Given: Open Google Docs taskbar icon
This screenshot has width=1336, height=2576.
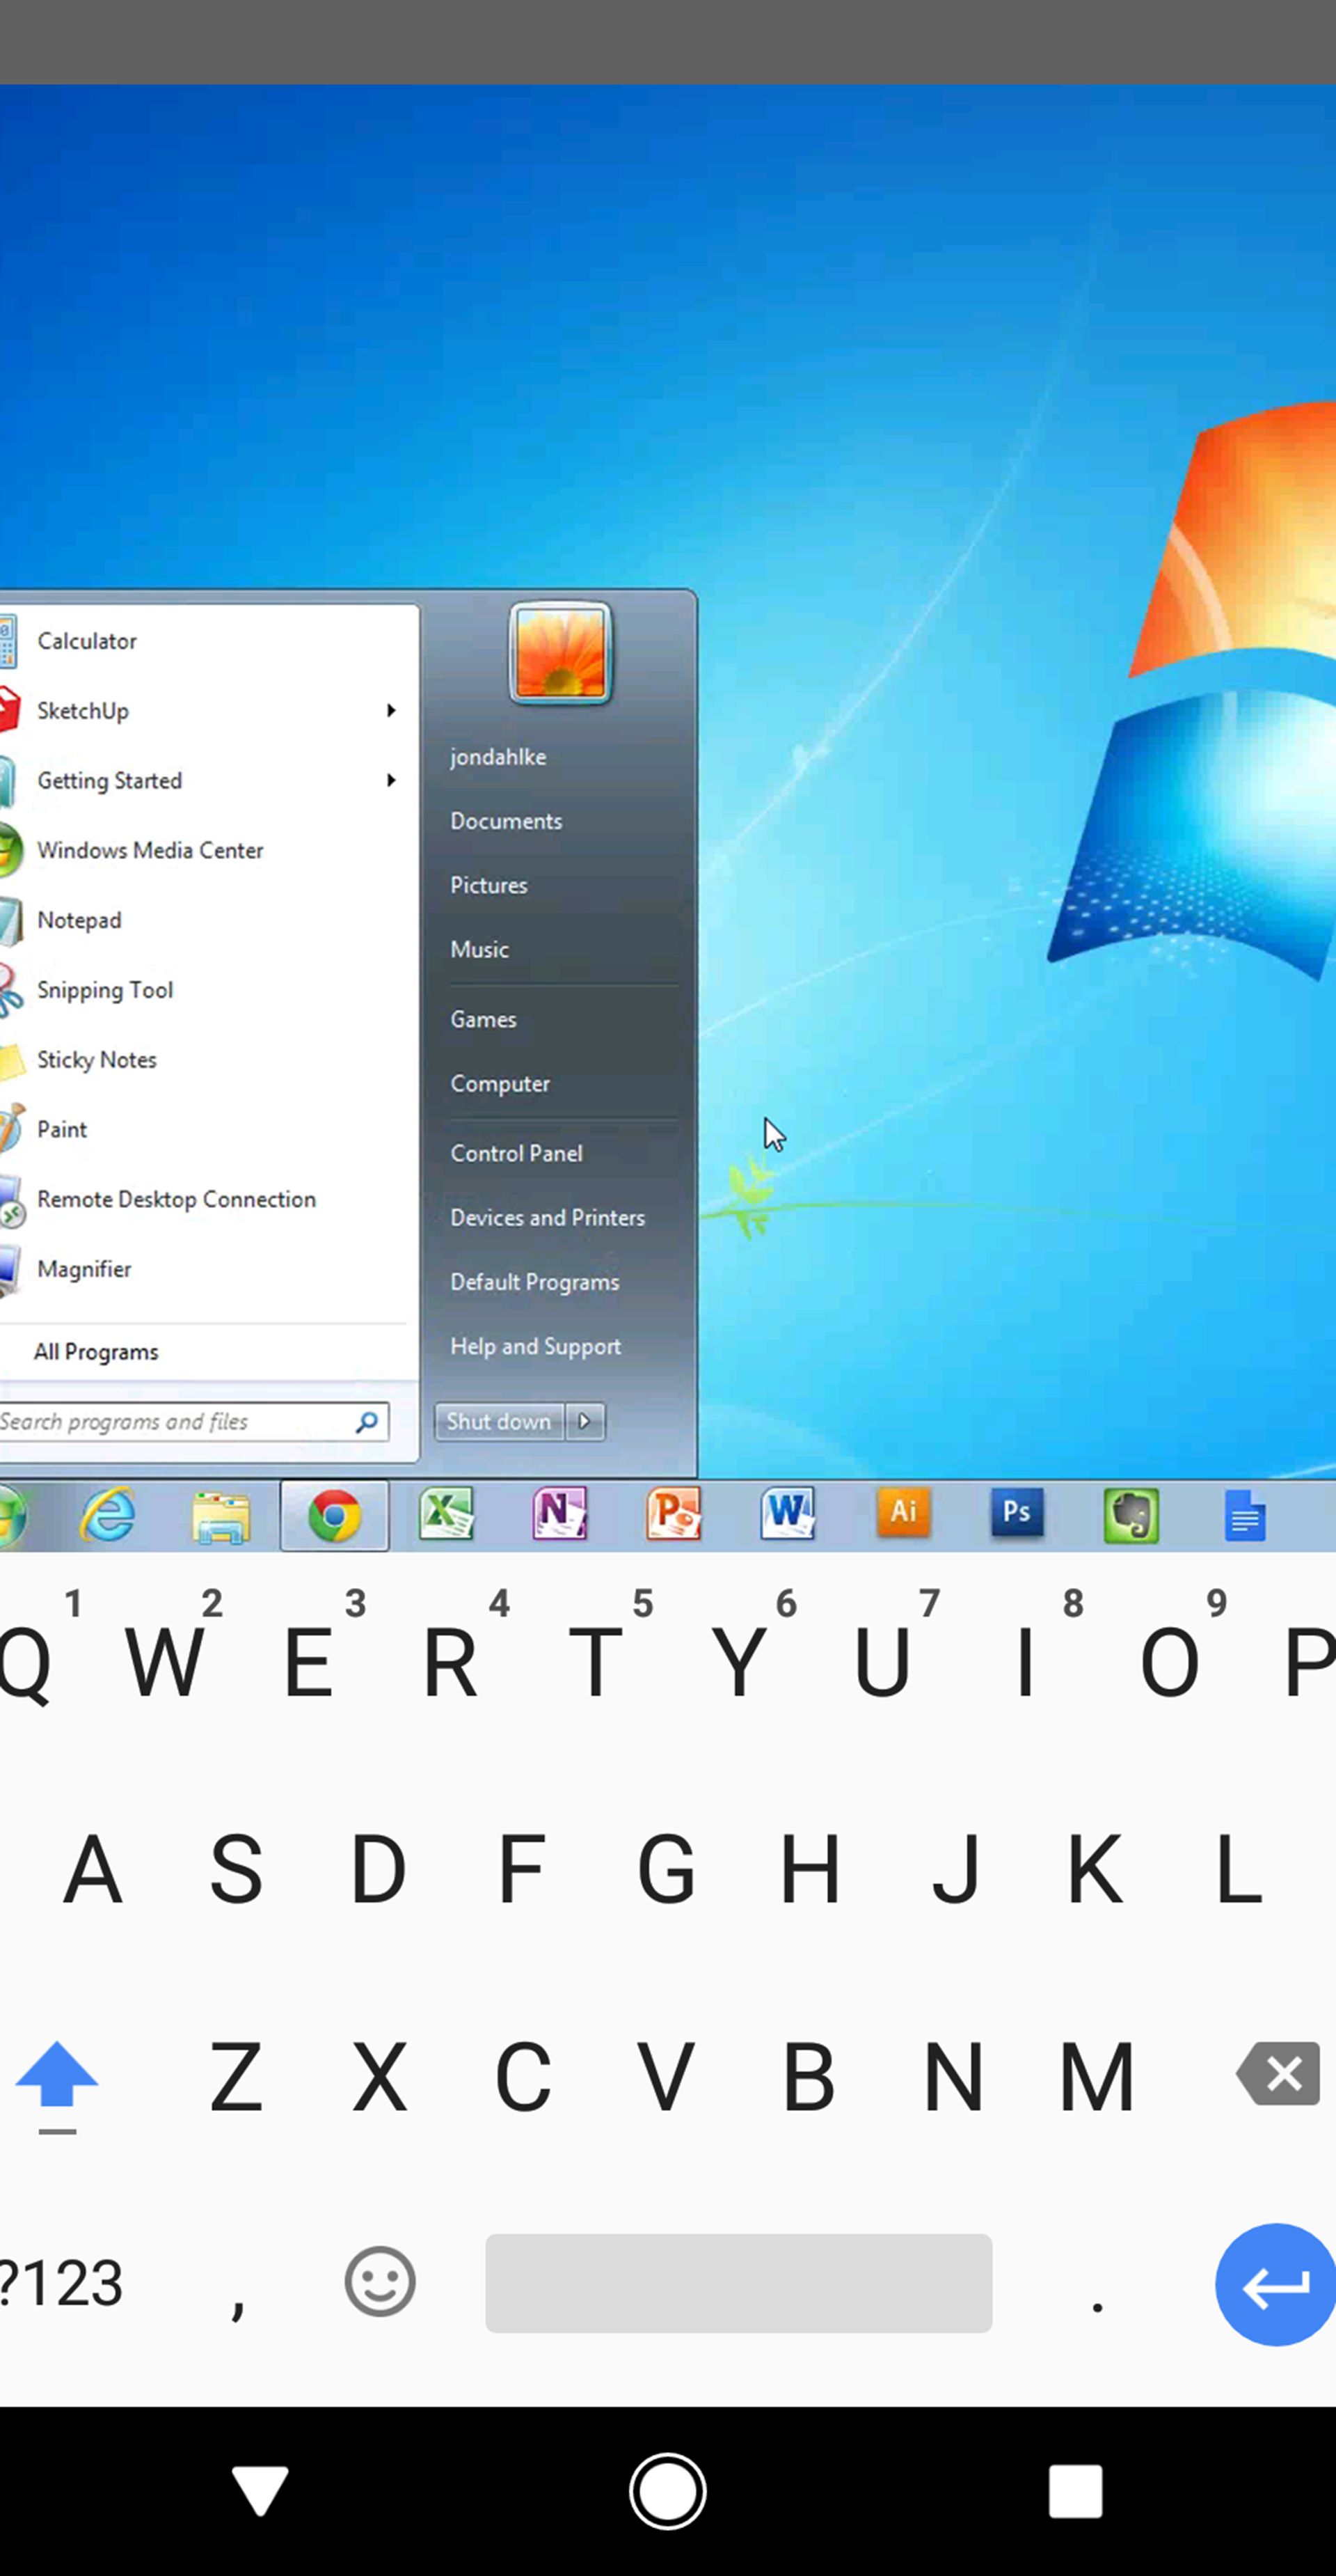Looking at the screenshot, I should point(1245,1515).
